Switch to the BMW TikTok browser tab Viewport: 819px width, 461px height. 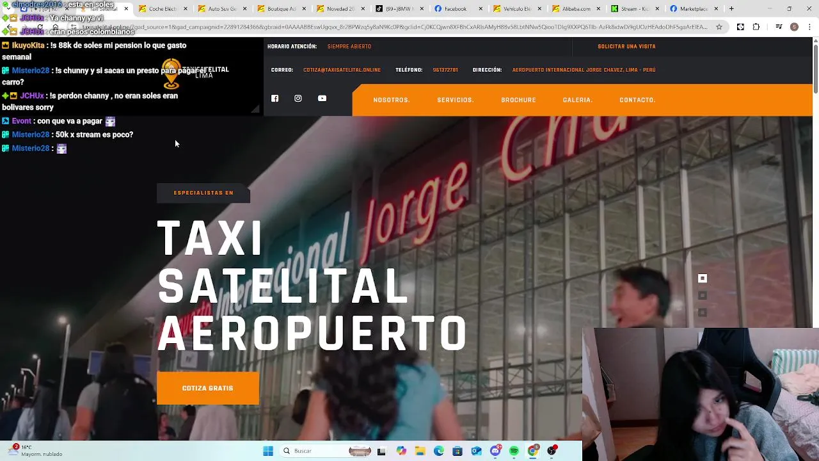398,9
